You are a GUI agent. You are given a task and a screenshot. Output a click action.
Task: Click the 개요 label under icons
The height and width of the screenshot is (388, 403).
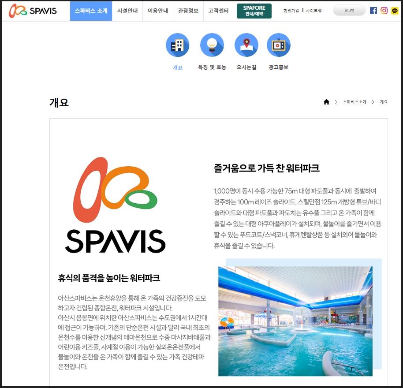178,67
